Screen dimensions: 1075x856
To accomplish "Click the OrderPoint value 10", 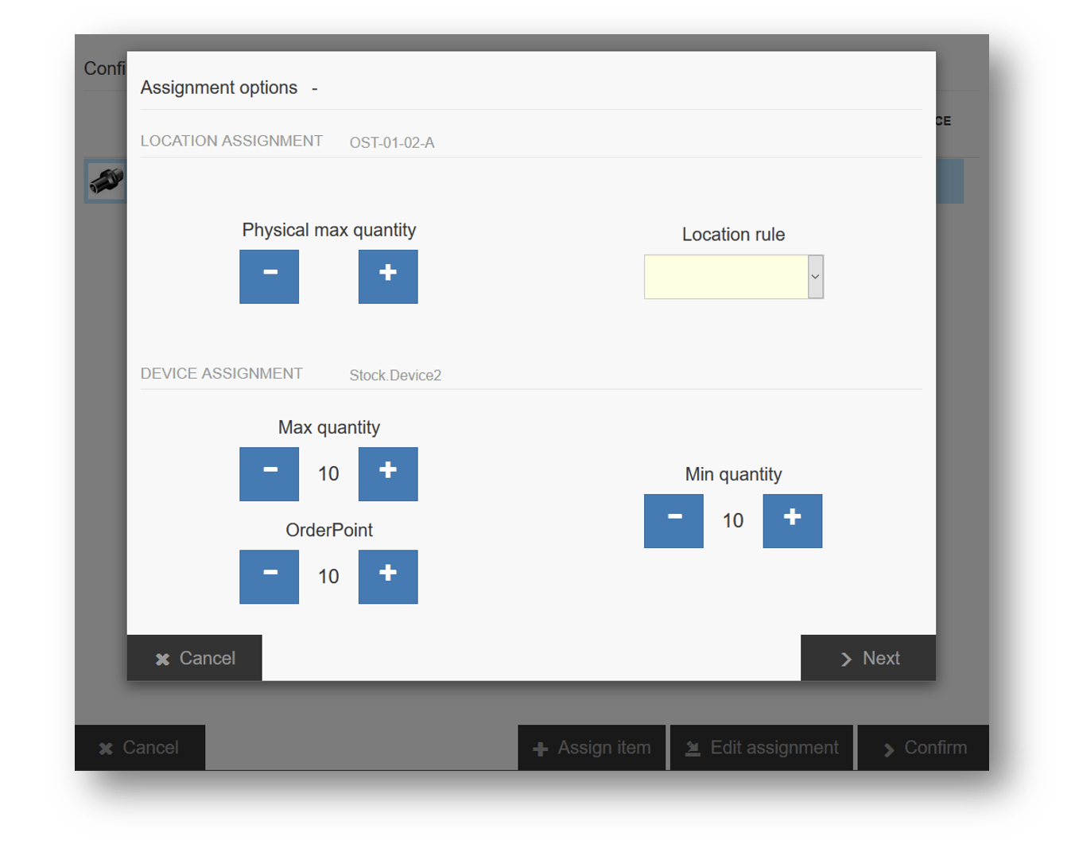I will (328, 577).
